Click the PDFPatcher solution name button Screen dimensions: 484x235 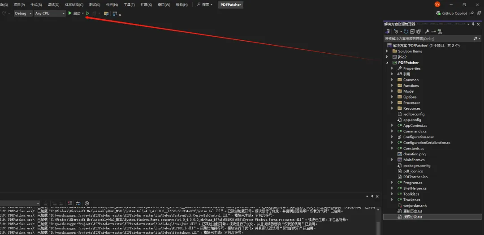point(231,4)
